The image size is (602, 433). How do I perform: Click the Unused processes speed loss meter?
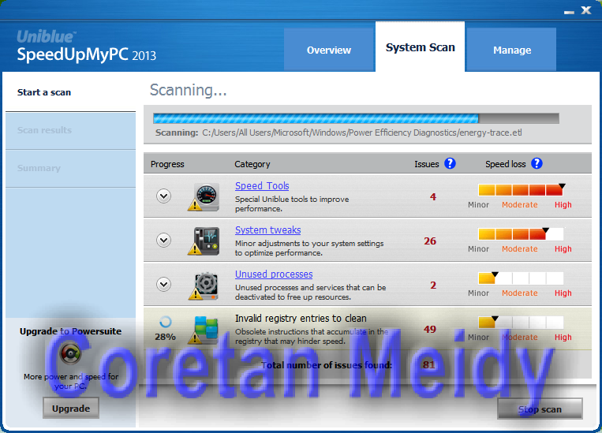[521, 278]
